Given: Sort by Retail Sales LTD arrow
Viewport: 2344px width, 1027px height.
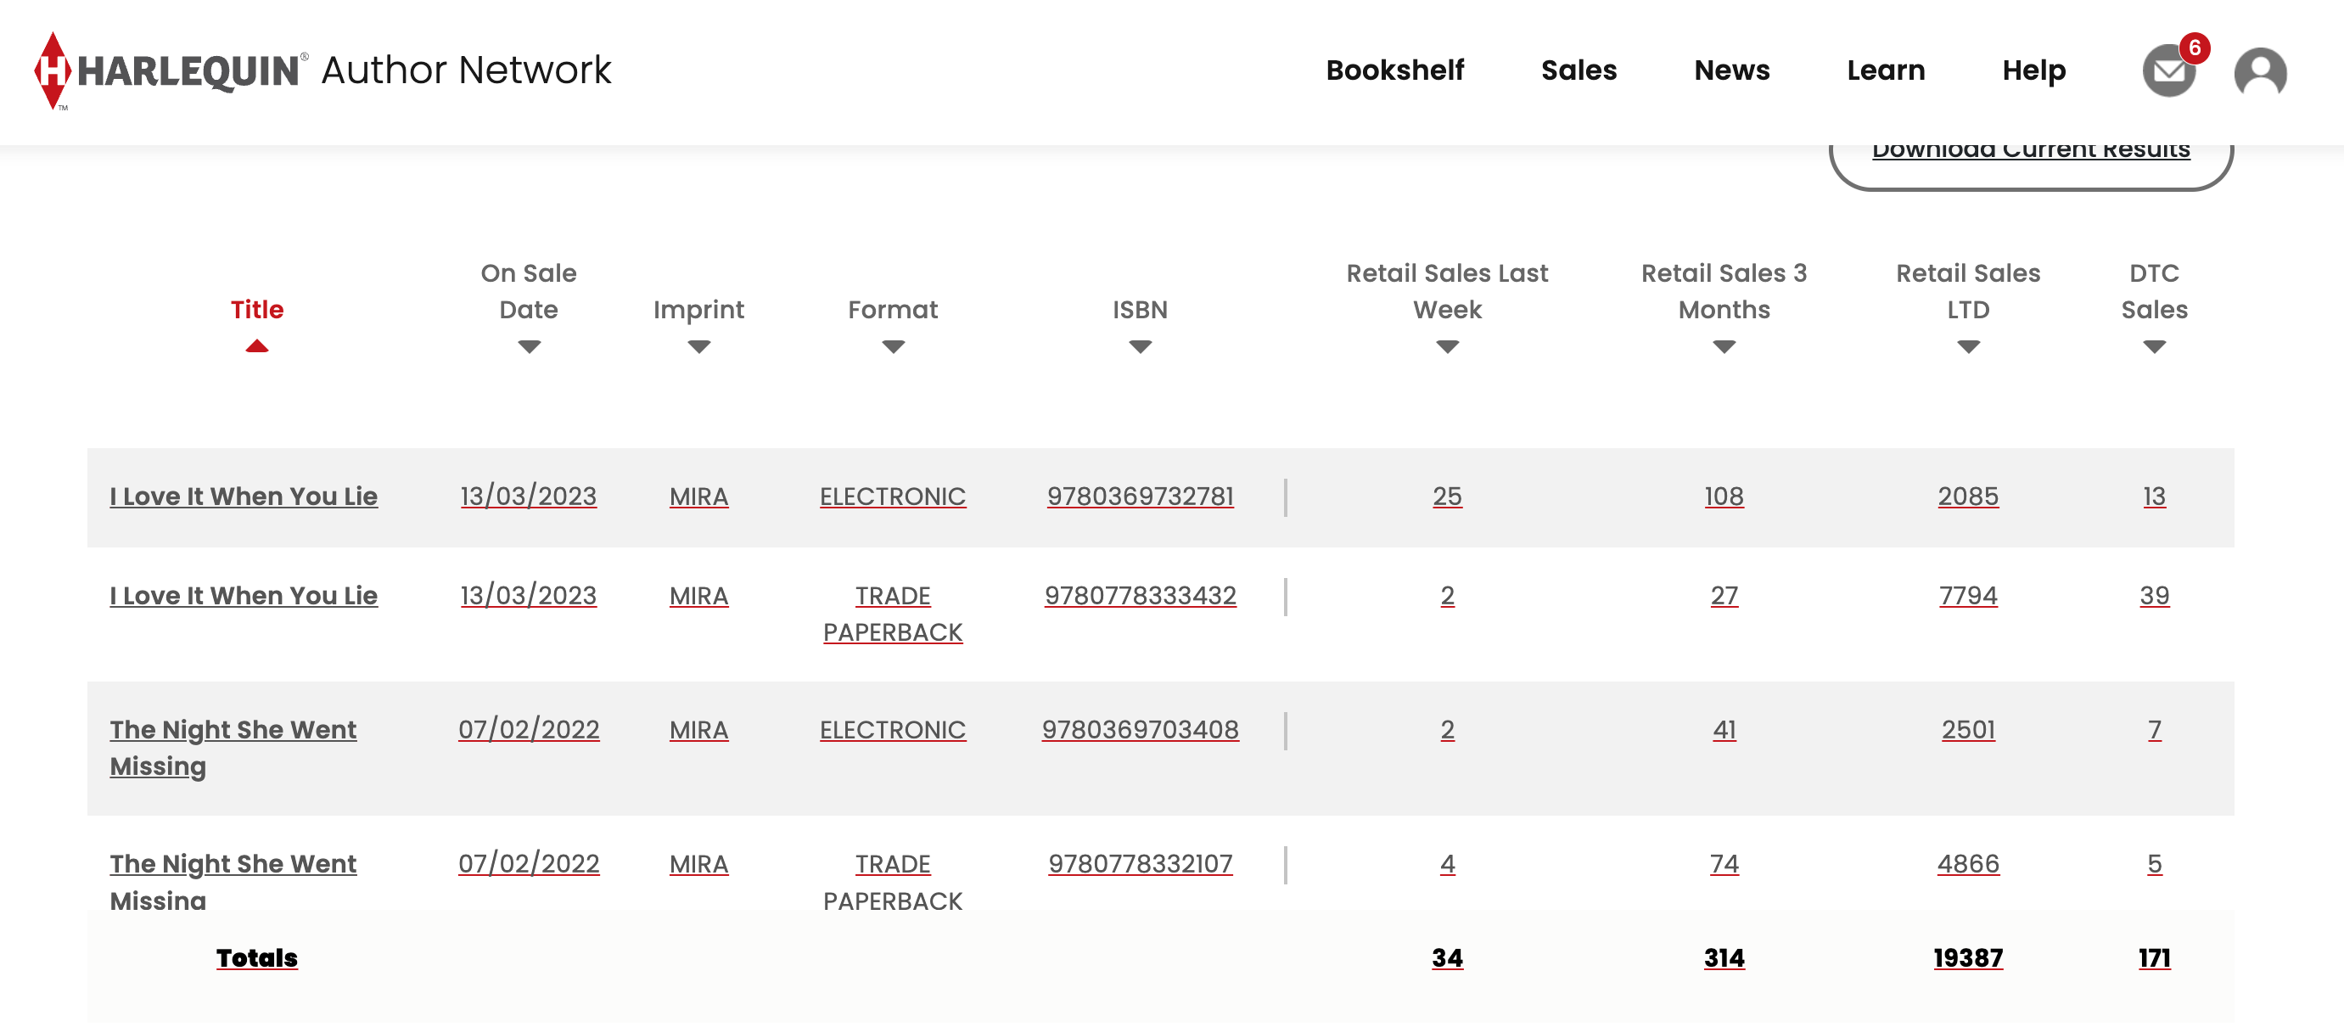Looking at the screenshot, I should 1968,346.
